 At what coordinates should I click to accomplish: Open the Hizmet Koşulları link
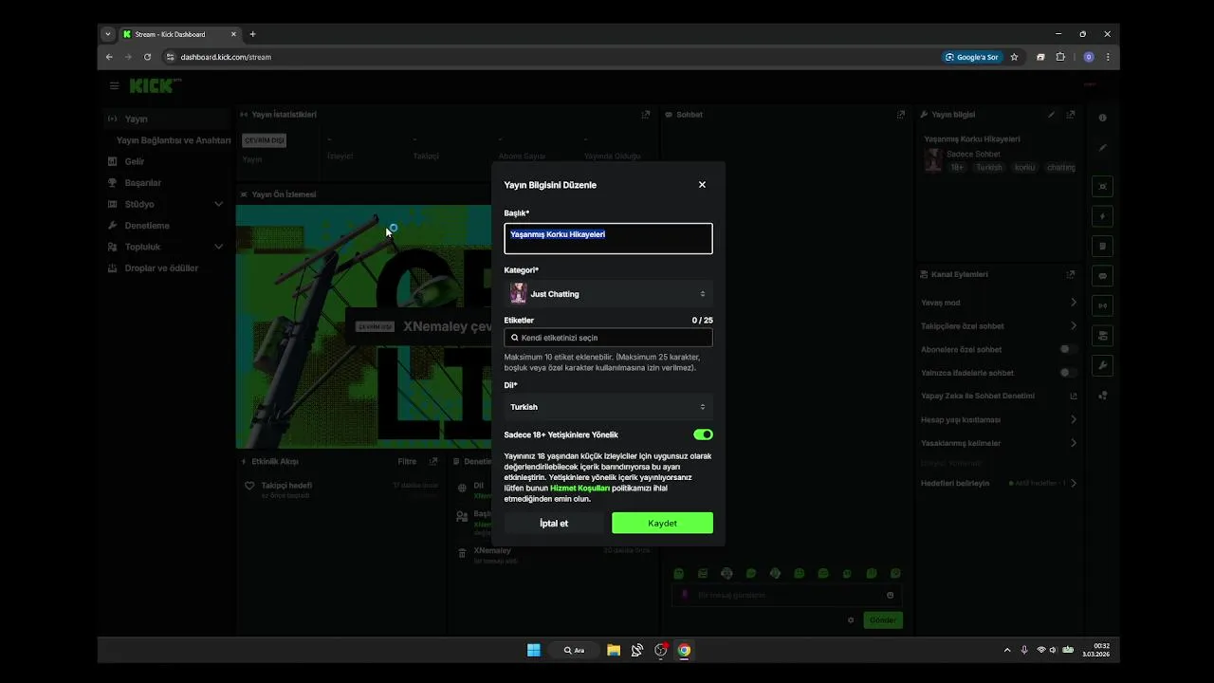click(579, 489)
